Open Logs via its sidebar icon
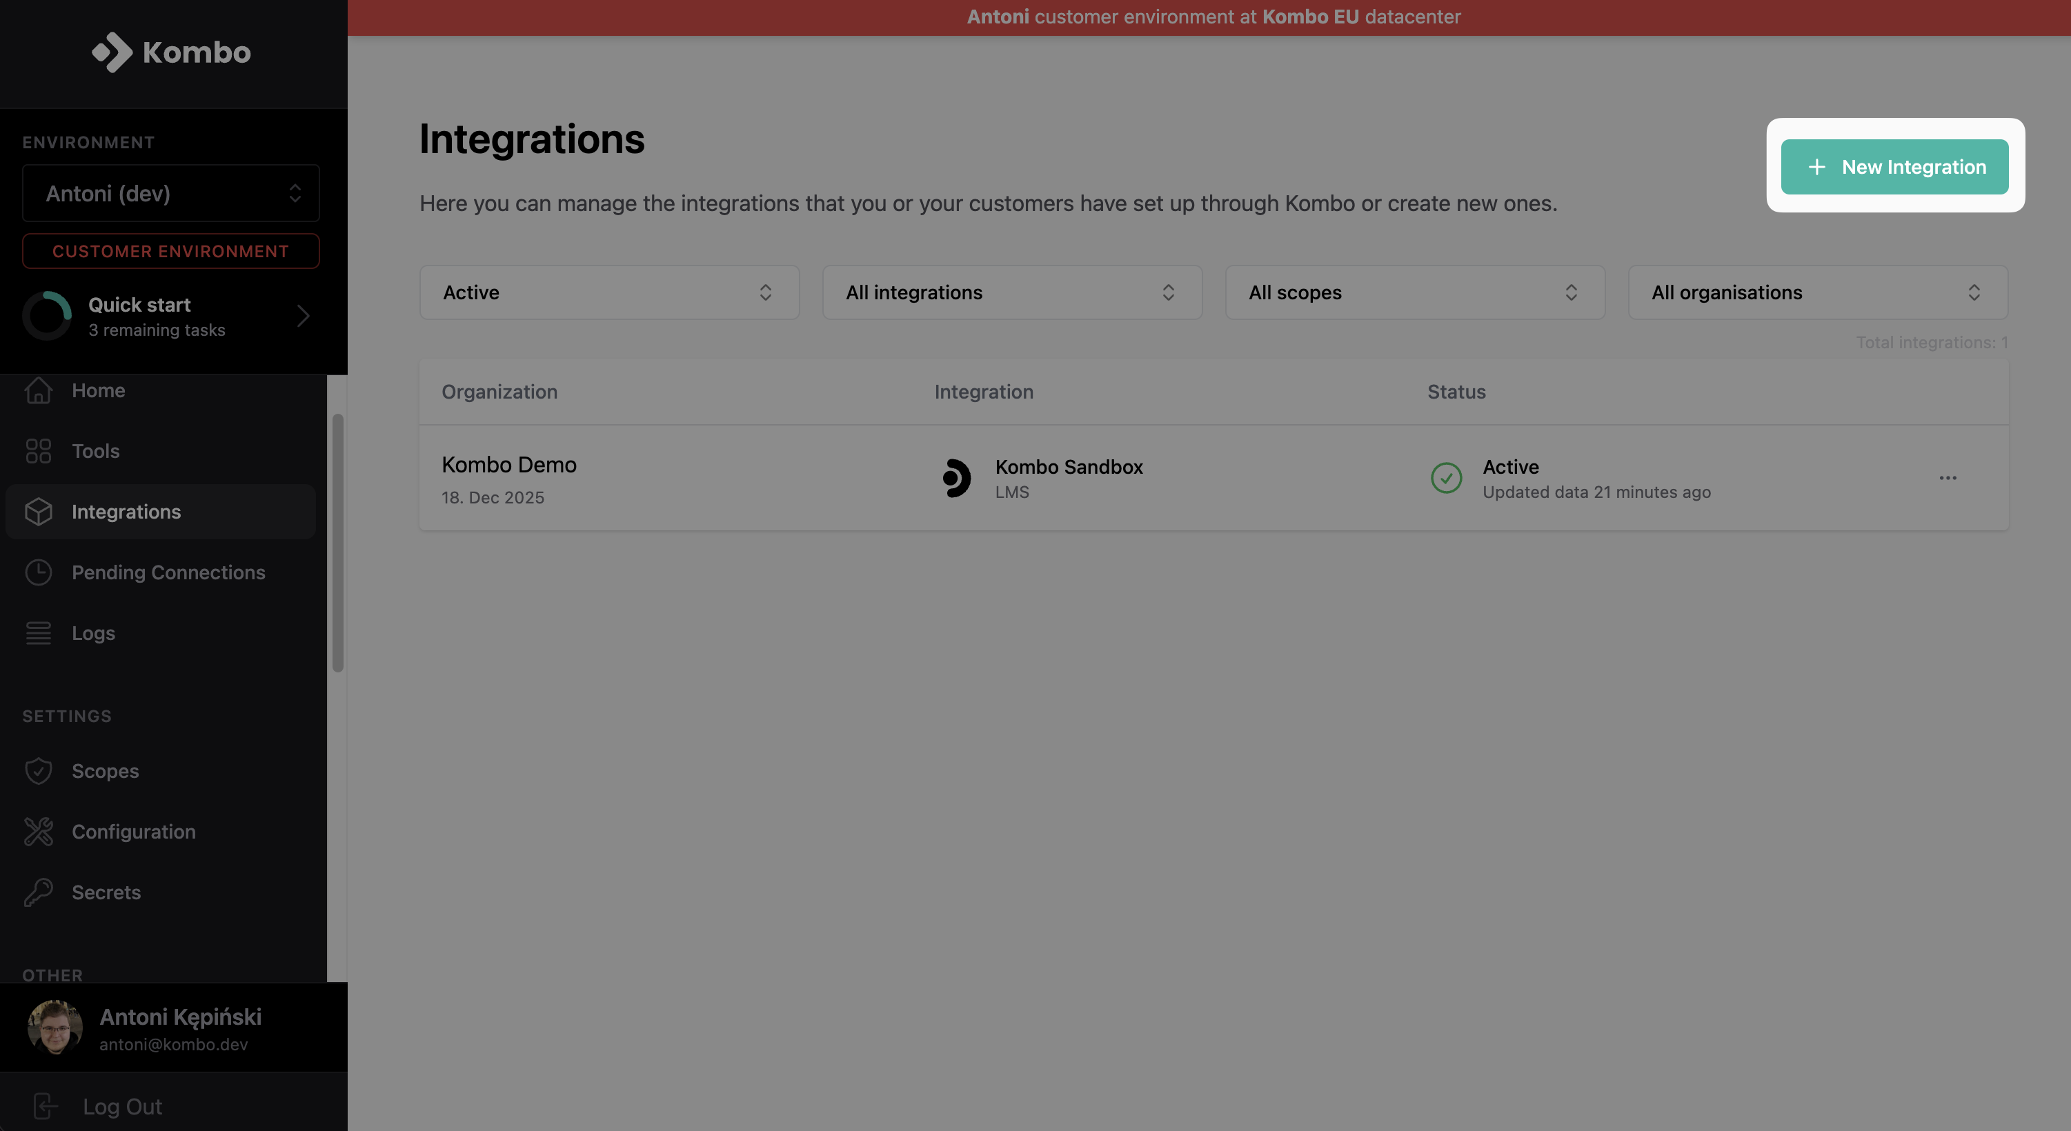Image resolution: width=2071 pixels, height=1131 pixels. coord(38,632)
